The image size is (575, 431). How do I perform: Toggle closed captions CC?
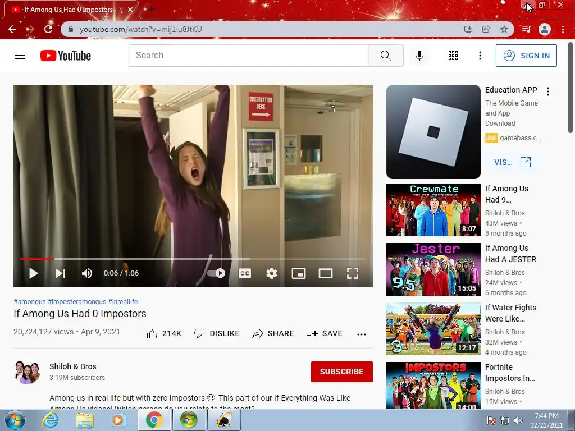(245, 273)
